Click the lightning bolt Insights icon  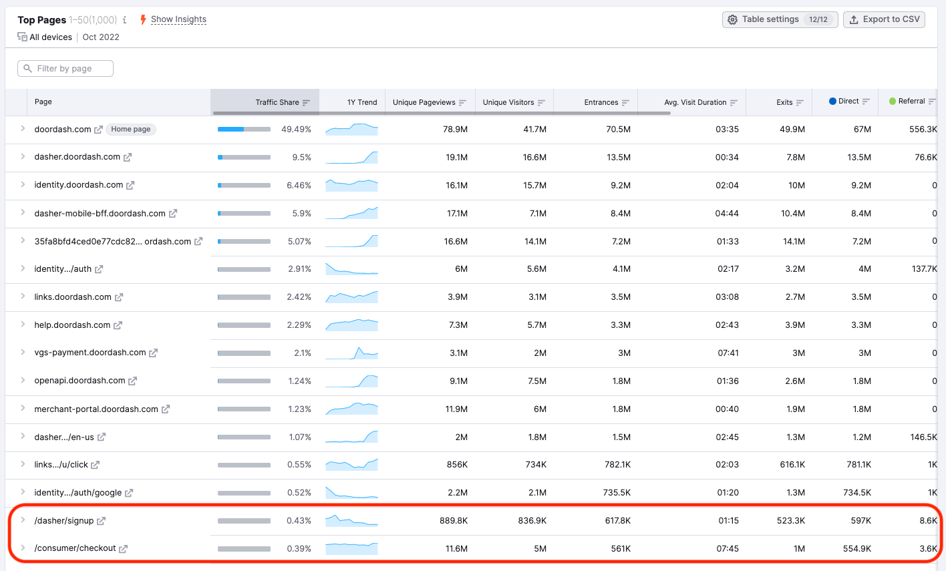[x=143, y=19]
